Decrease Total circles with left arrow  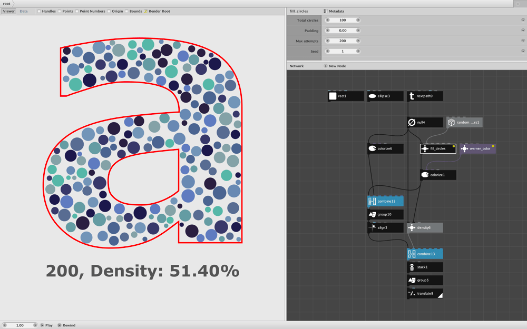click(328, 20)
